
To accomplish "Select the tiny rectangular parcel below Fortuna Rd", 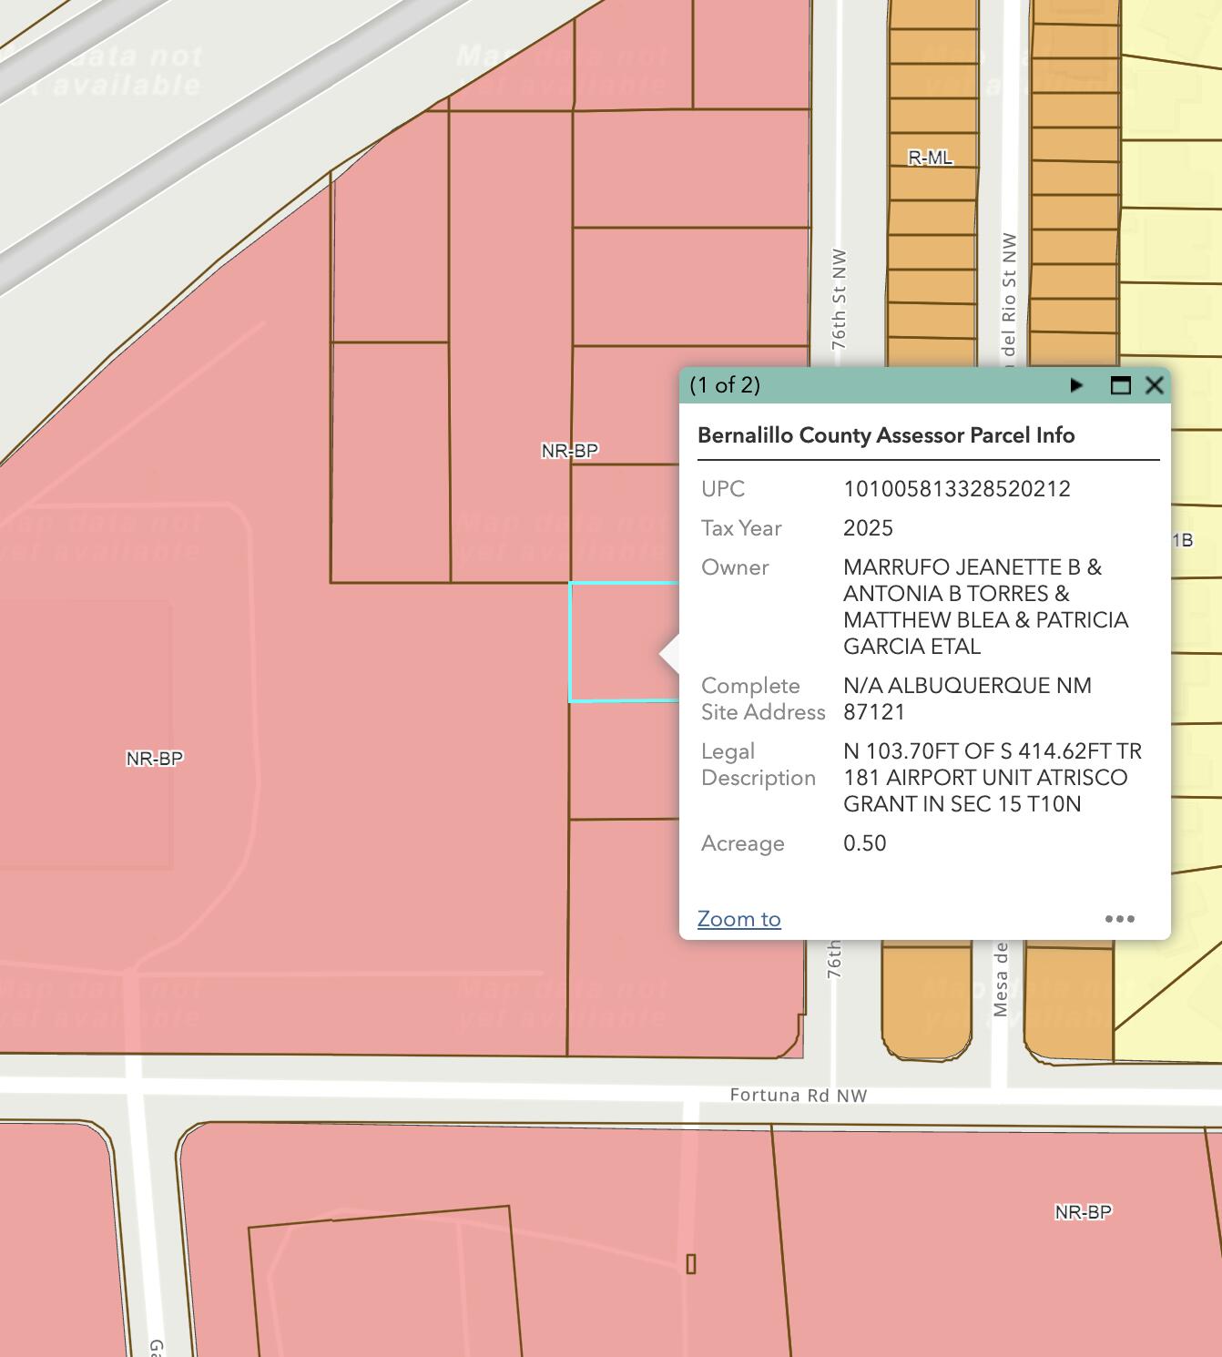I will pos(691,1264).
